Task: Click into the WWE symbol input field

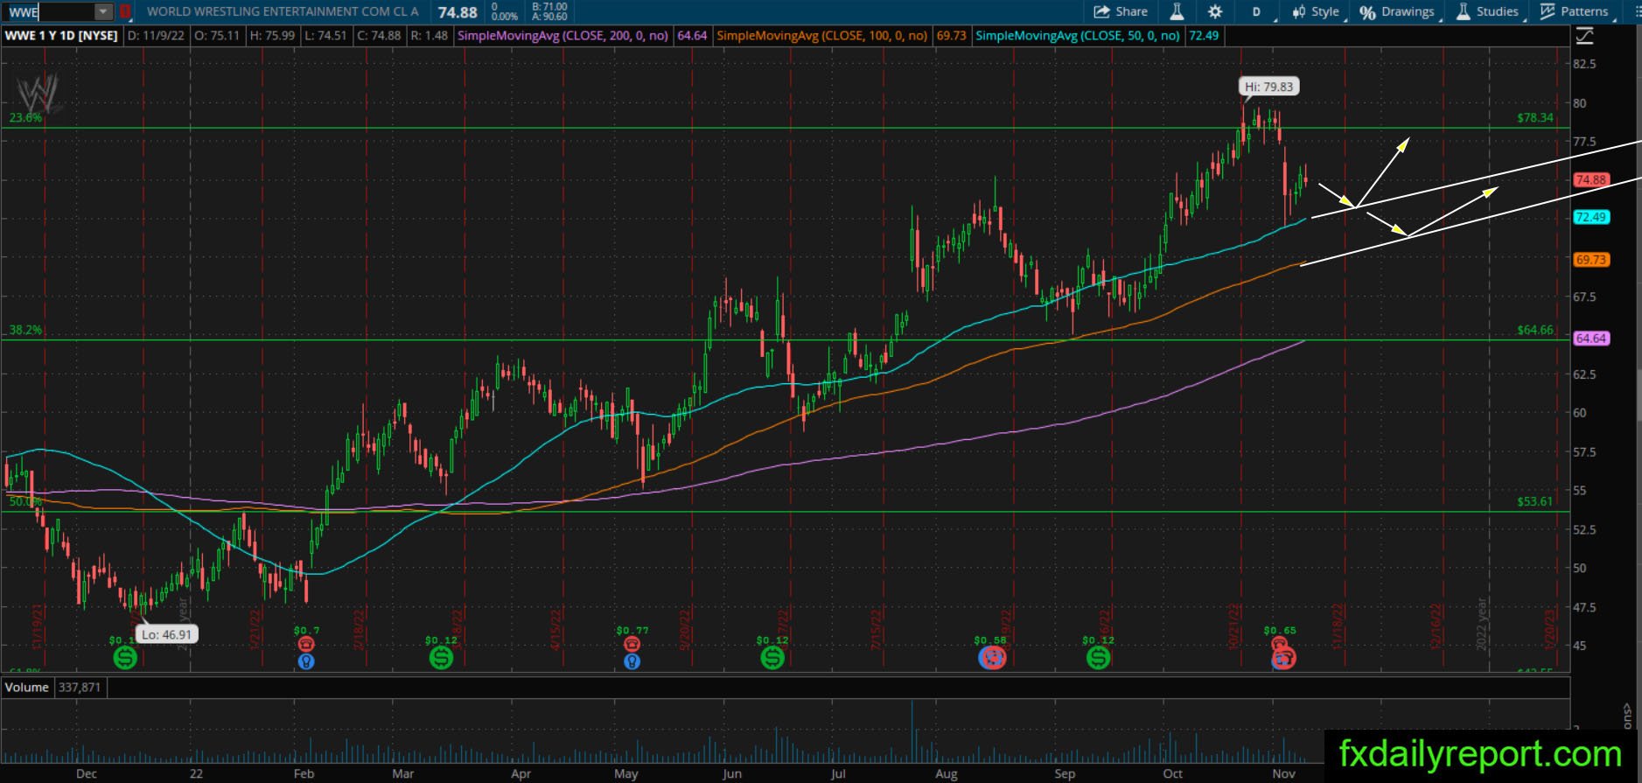Action: click(x=49, y=12)
